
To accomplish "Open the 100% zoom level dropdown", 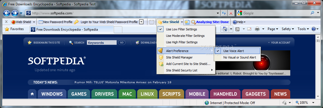I will pyautogui.click(x=313, y=103).
